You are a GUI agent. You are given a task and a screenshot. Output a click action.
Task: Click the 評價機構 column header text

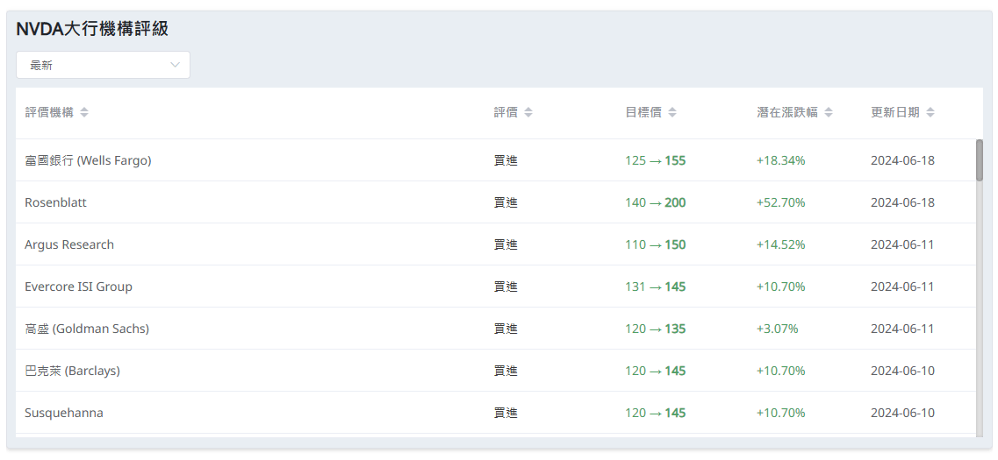(49, 112)
